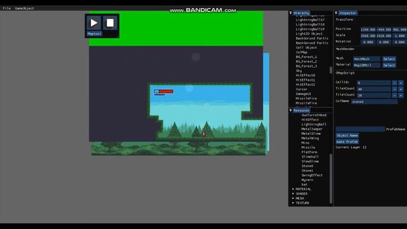This screenshot has height=229, width=407.
Task: Select Cursor object in Hierarchy
Action: (x=301, y=89)
